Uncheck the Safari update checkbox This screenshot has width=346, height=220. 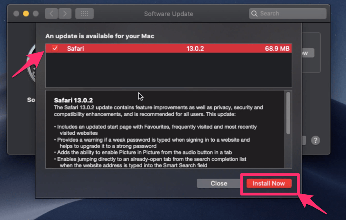pyautogui.click(x=55, y=48)
